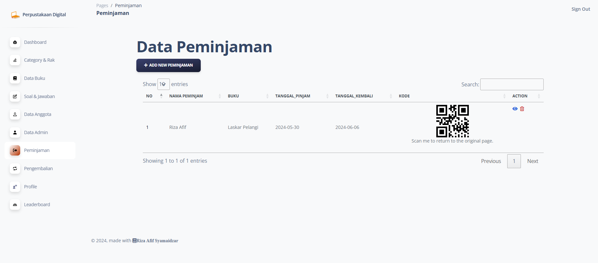The width and height of the screenshot is (598, 263).
Task: Sort table by TANGGAL_PINJAM column
Action: tap(302, 96)
